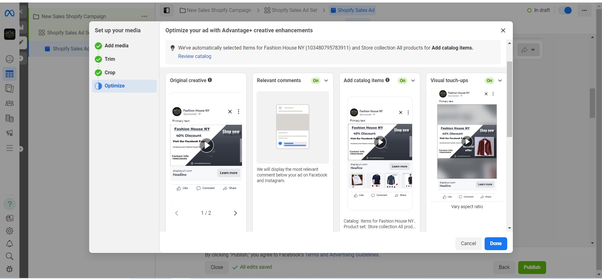Open Notifications bell icon
The height and width of the screenshot is (279, 602).
10,244
